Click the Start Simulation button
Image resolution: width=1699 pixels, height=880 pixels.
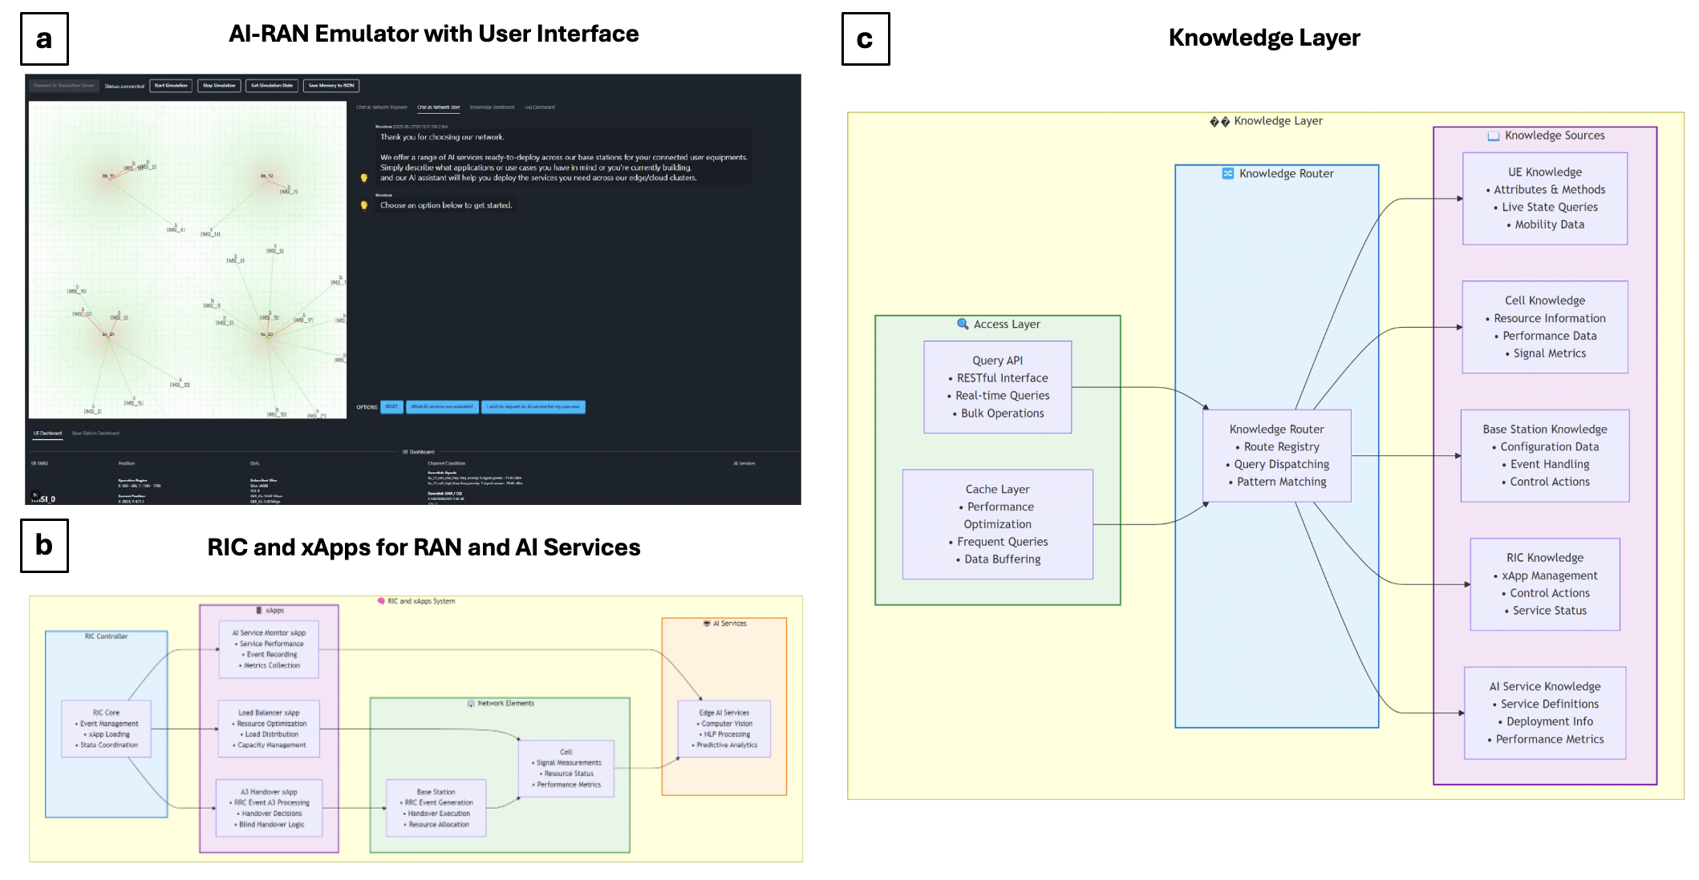(x=171, y=86)
